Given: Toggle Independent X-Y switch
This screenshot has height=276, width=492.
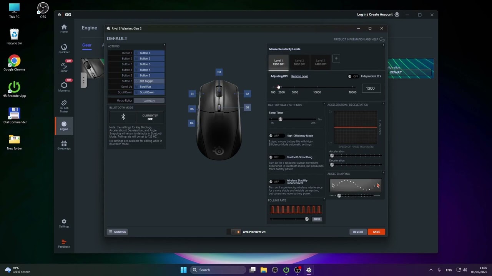Looking at the screenshot, I should pyautogui.click(x=353, y=76).
